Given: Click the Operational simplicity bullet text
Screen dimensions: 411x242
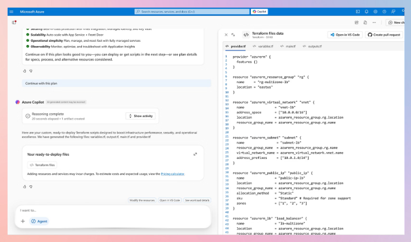Looking at the screenshot, I should tap(85, 41).
